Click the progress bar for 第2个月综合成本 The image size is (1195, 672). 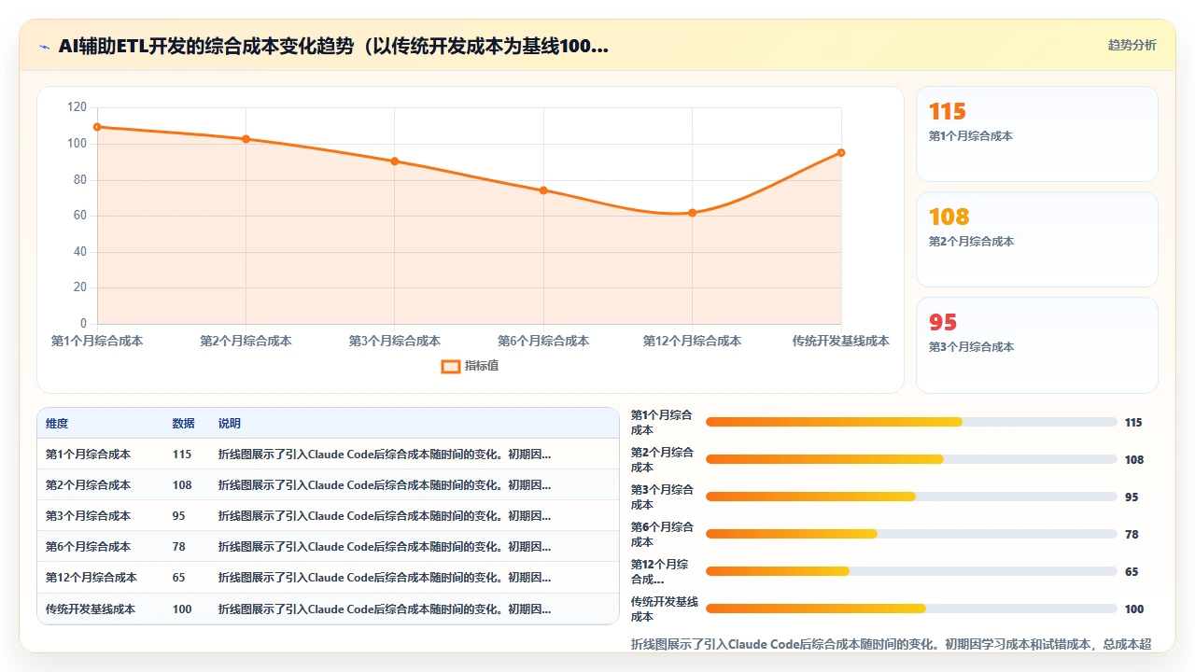[x=911, y=459]
